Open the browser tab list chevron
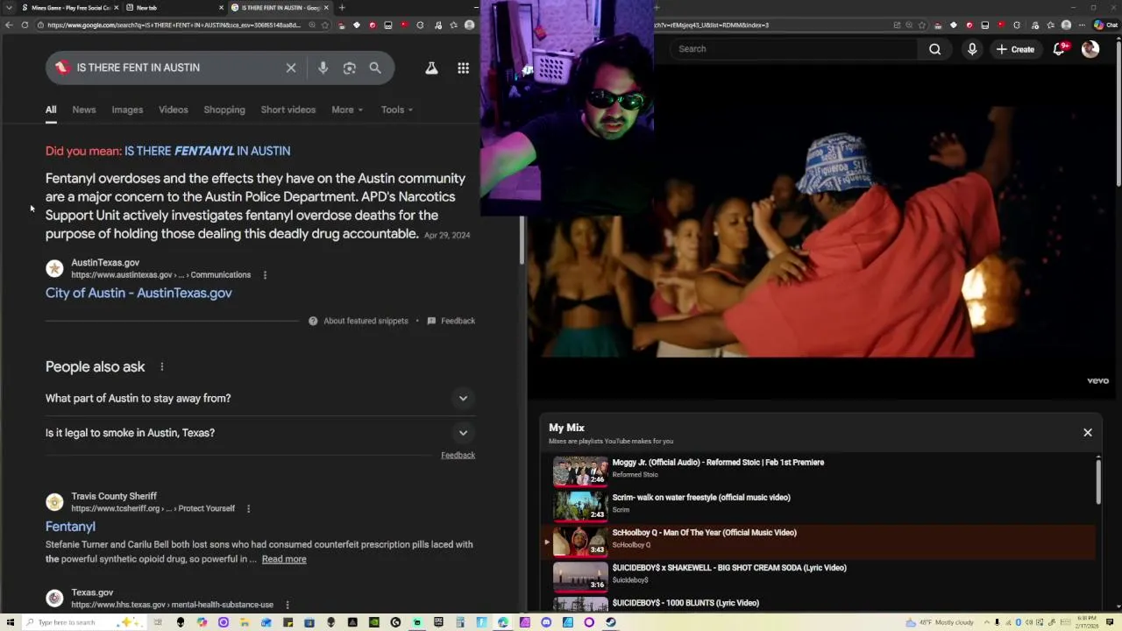 click(x=9, y=8)
